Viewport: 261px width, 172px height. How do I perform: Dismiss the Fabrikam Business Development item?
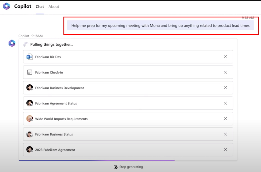[x=226, y=88]
